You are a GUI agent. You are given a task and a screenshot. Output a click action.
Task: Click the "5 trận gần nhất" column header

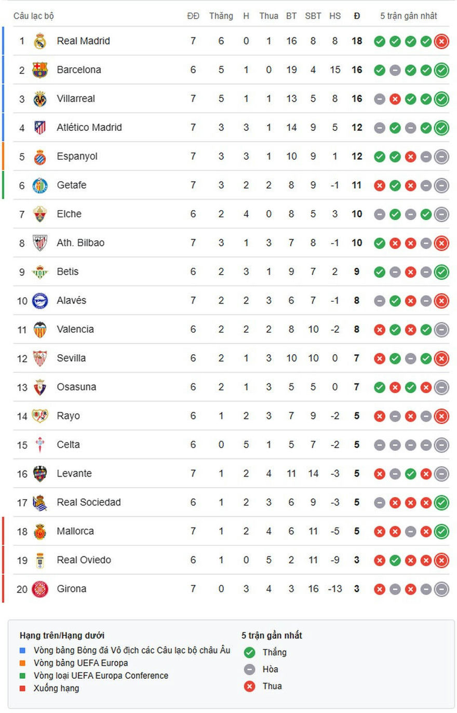pyautogui.click(x=408, y=16)
